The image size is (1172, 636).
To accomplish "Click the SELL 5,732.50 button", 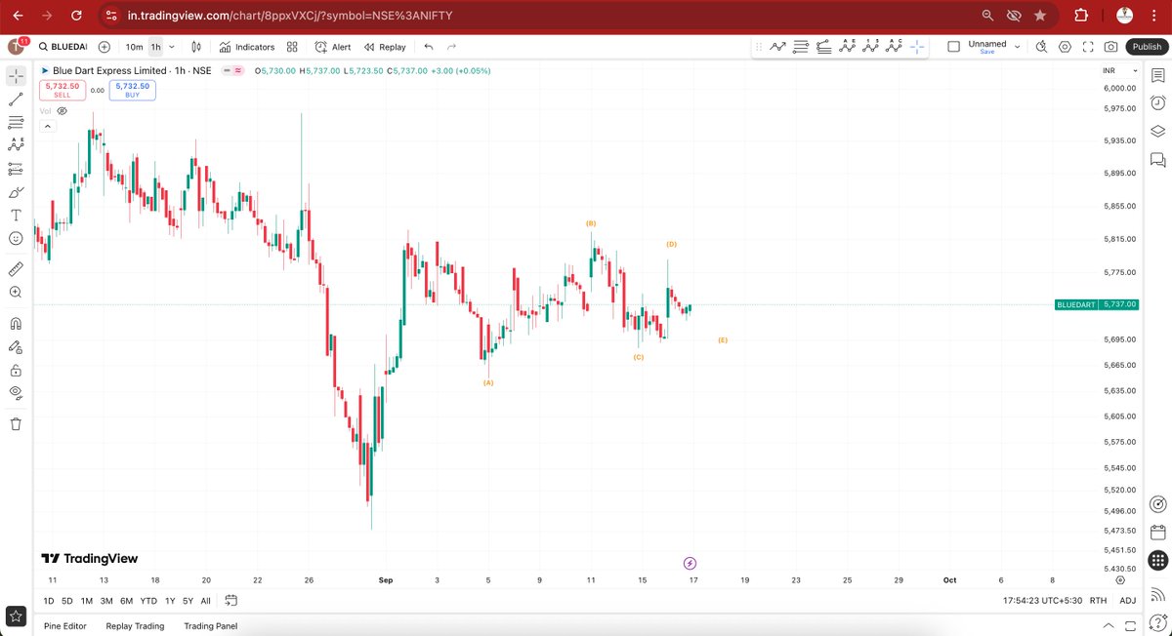I will pos(62,90).
